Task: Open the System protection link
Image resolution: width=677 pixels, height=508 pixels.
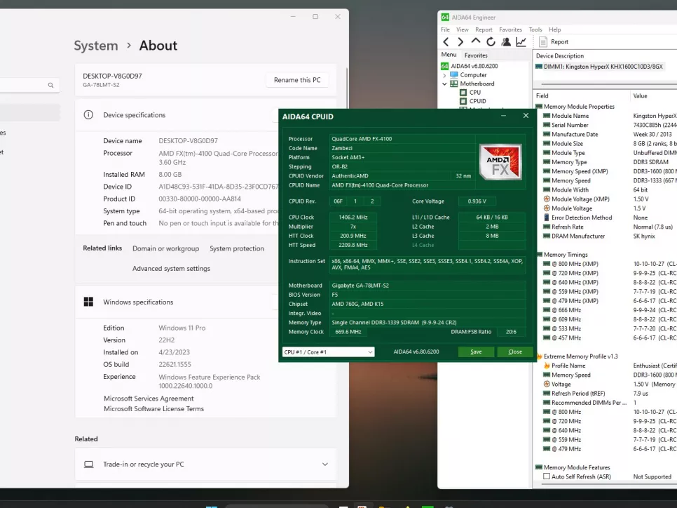Action: [237, 248]
